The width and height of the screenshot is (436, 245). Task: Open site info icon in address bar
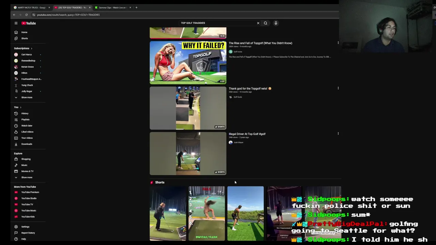[x=34, y=15]
